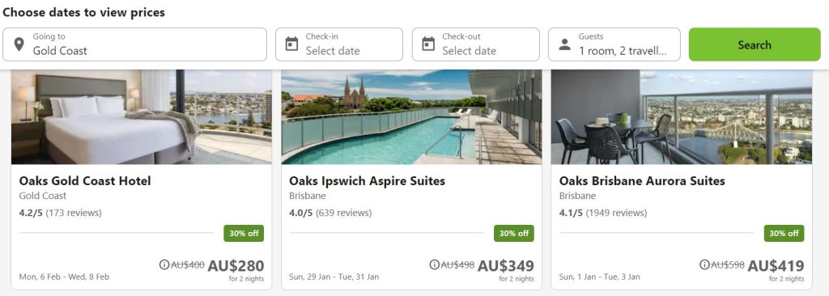Open the Check-in date picker
Viewport: 829px width, 296px height.
339,44
